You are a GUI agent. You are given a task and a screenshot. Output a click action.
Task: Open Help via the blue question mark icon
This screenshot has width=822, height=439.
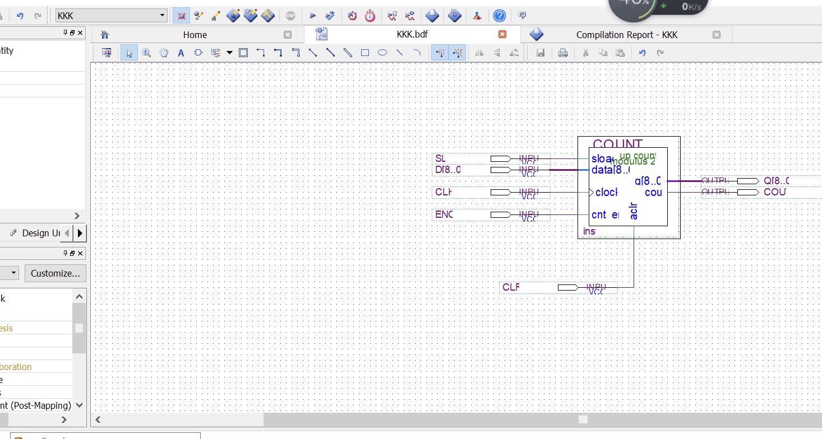(x=499, y=16)
